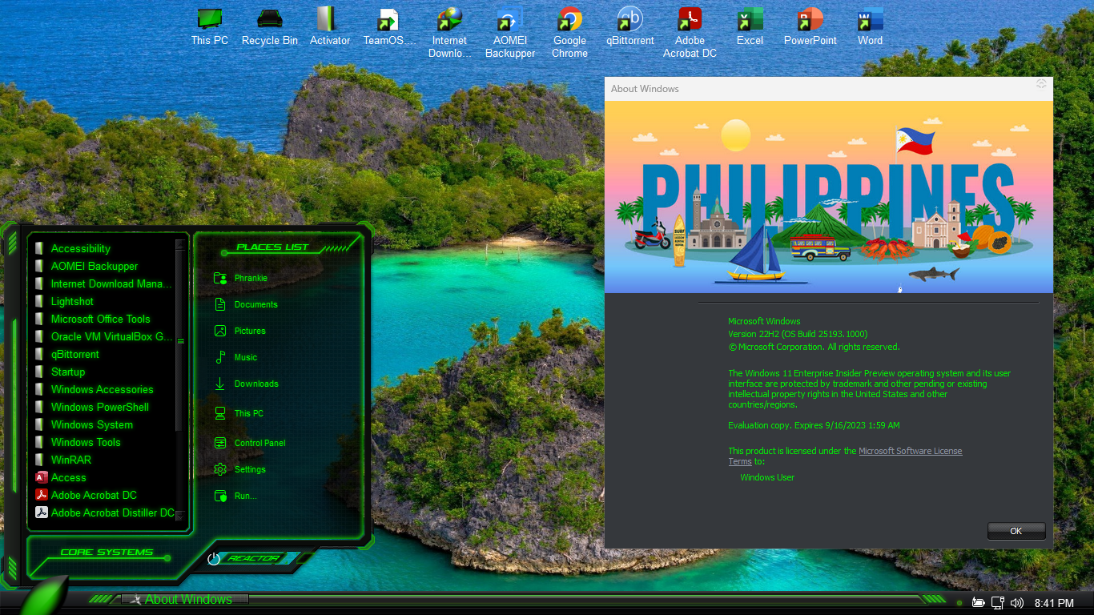Expand the Internet Download Manager folder

104,283
